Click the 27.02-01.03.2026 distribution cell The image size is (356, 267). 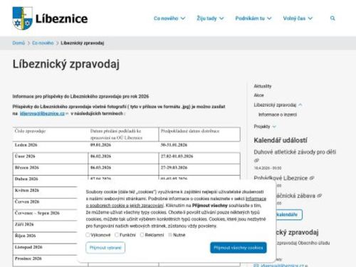click(199, 158)
